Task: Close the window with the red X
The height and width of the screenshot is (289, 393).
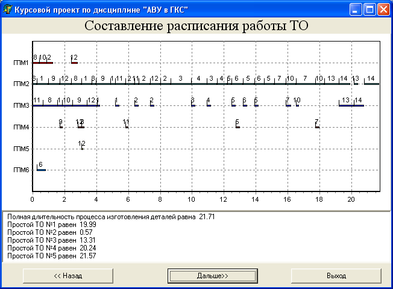Action: coord(383,9)
